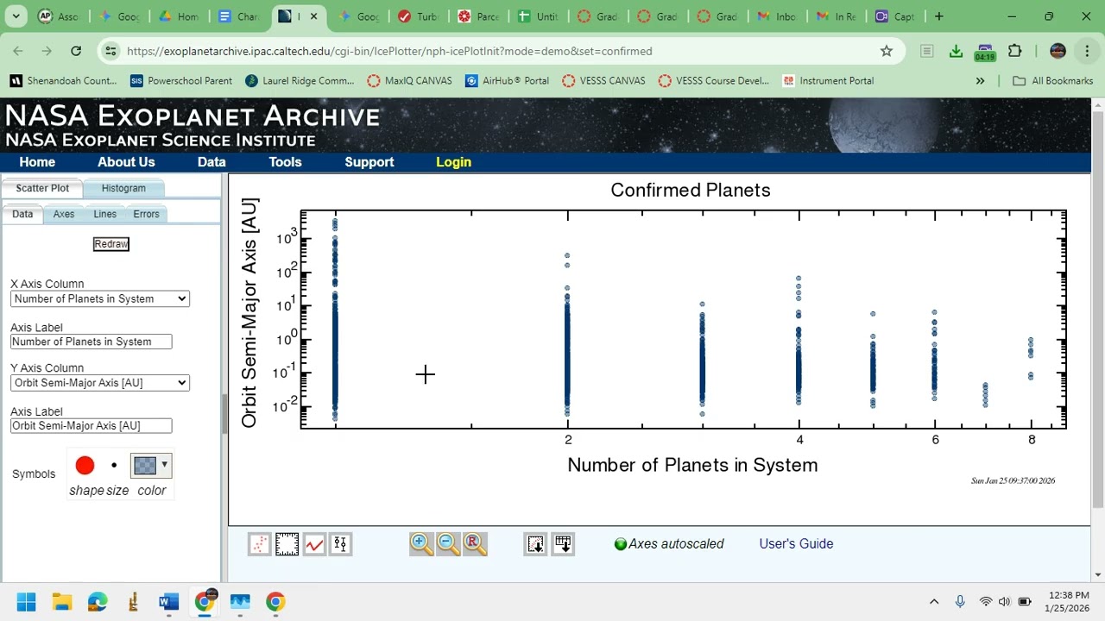The height and width of the screenshot is (621, 1105).
Task: Open Microsoft Word from taskbar
Action: click(x=168, y=601)
